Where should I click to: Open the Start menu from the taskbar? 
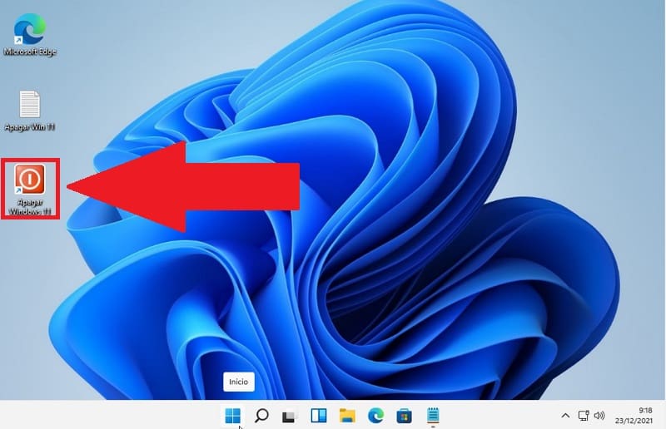click(x=233, y=416)
